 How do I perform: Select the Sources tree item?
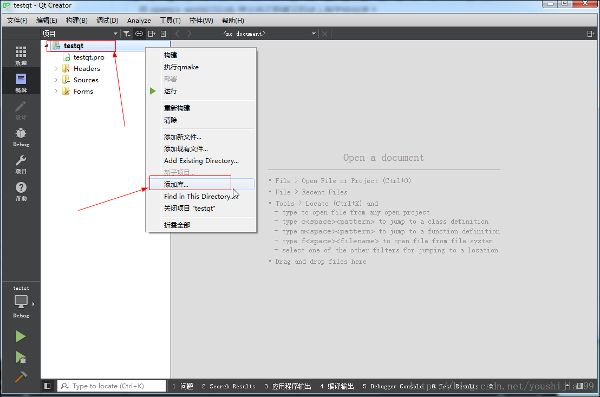click(x=86, y=80)
